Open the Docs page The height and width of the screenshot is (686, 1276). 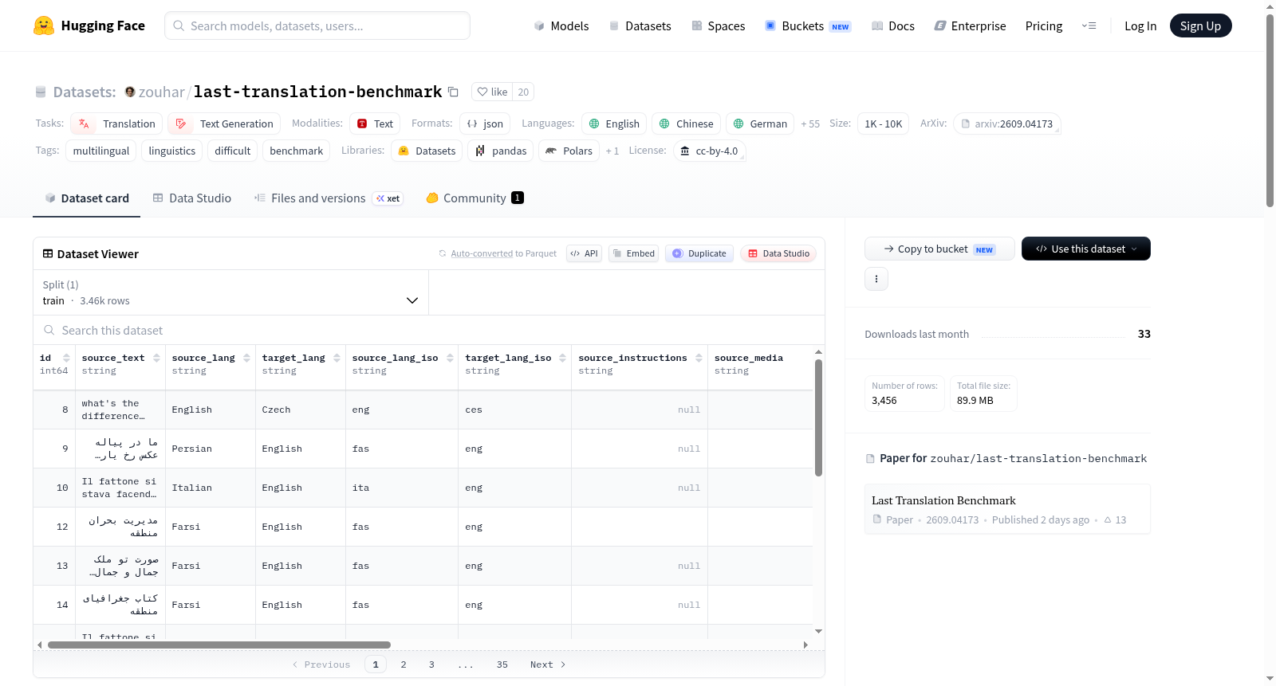893,25
